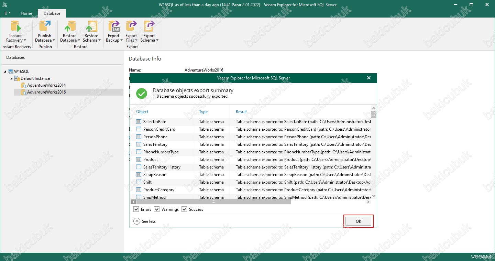Click the SalesTaxRate table icon
This screenshot has height=261, width=495.
point(139,122)
